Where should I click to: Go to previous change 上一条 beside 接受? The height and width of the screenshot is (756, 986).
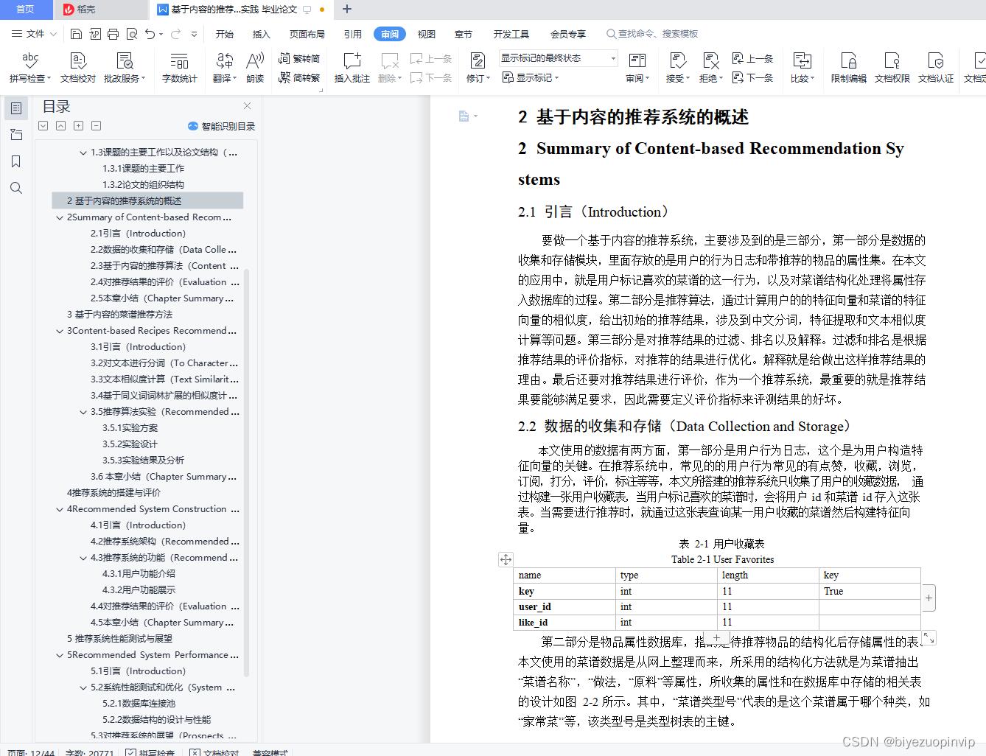click(x=752, y=59)
